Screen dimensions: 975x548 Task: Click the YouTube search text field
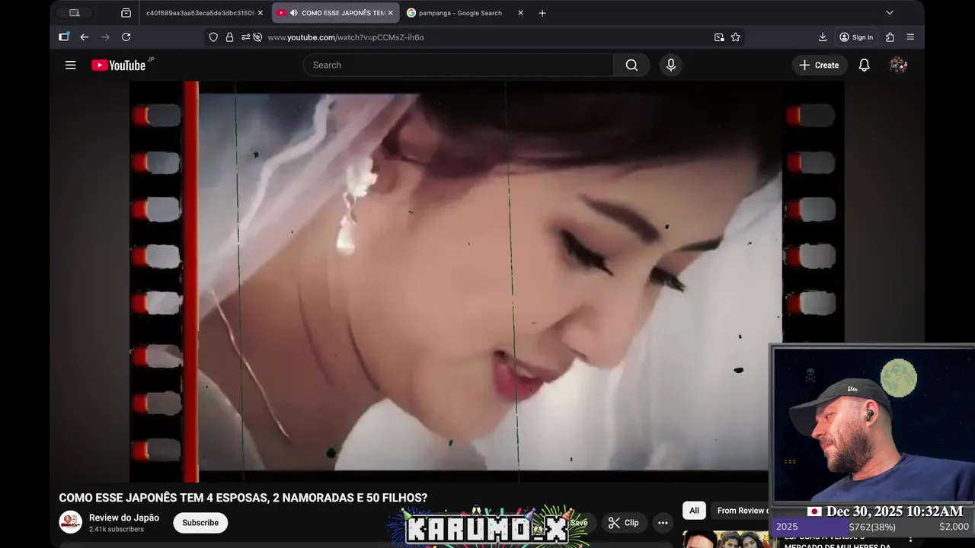(x=459, y=65)
